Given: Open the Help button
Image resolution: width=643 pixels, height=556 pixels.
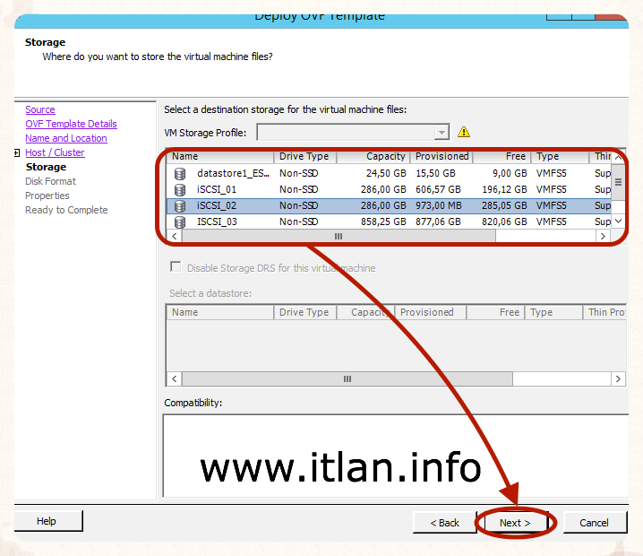Looking at the screenshot, I should (x=47, y=521).
